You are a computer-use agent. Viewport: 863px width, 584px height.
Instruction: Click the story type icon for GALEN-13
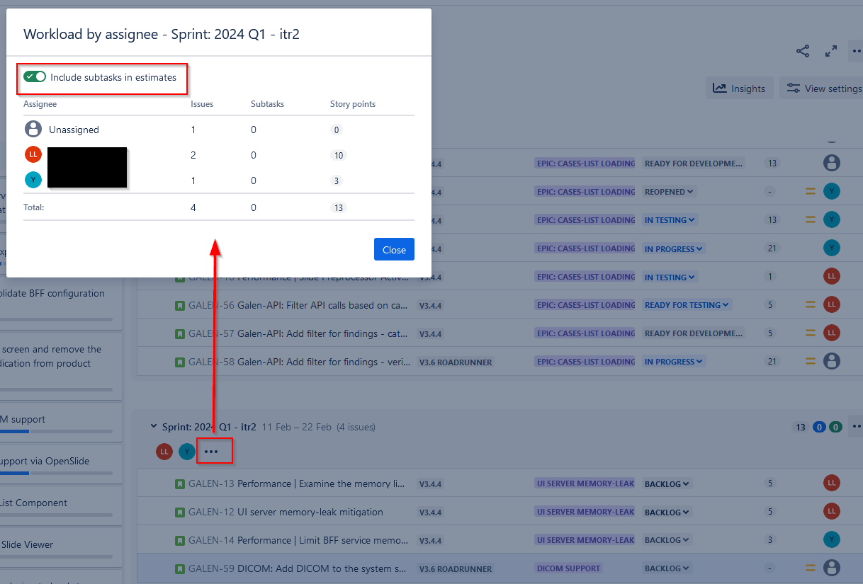click(180, 484)
